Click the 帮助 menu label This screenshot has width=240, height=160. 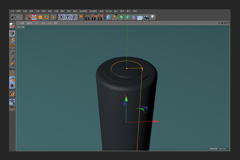pos(135,11)
